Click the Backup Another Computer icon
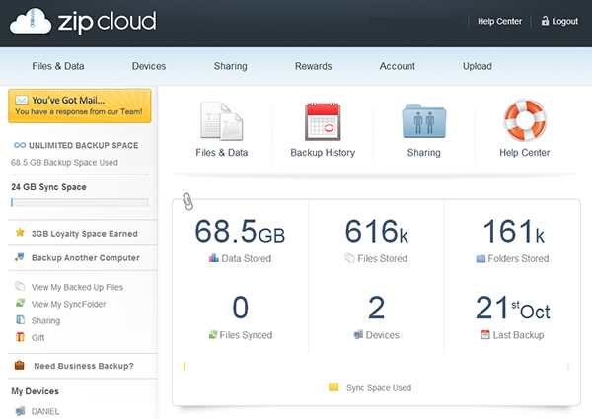 point(20,257)
